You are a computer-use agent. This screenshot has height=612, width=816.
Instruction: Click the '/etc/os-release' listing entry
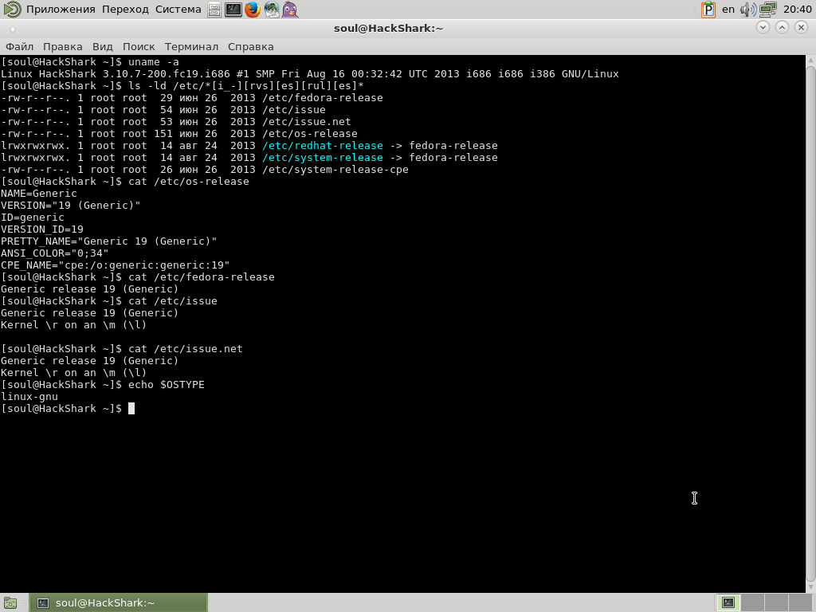click(310, 134)
